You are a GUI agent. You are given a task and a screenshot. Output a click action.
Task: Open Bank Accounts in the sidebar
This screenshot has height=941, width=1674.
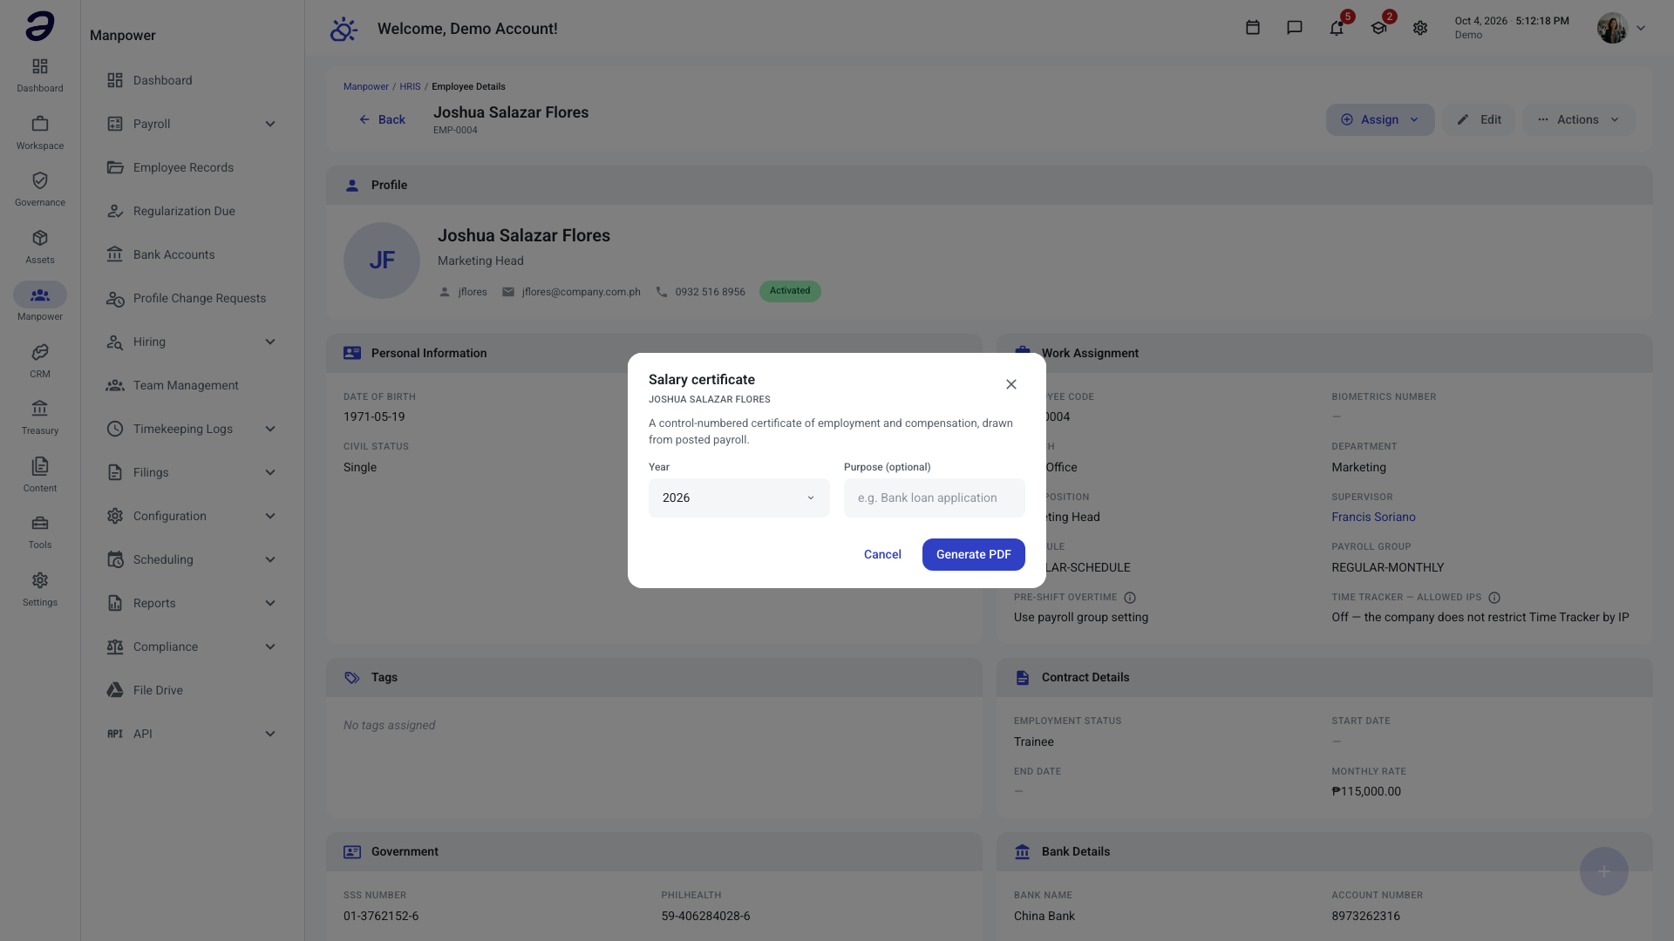pos(192,254)
